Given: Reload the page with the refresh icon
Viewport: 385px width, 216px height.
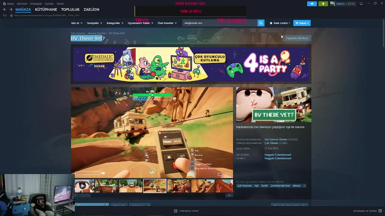Looking at the screenshot, I should [x=5, y=15].
